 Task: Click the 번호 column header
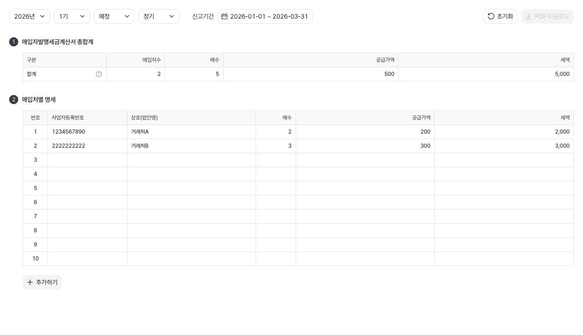(x=35, y=118)
